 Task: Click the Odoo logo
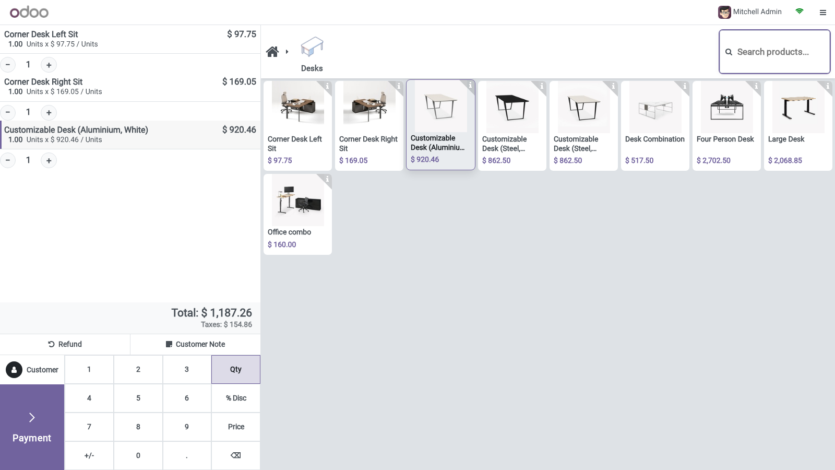coord(29,12)
